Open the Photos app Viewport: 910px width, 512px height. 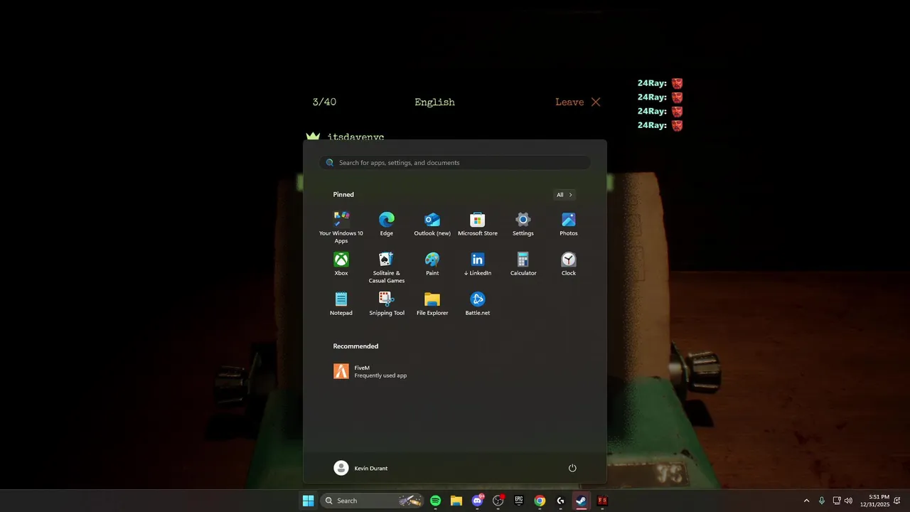click(x=569, y=224)
